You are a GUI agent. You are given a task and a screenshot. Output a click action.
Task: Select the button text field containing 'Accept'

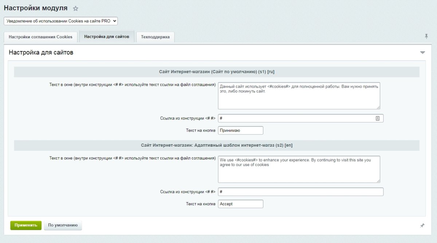240,204
